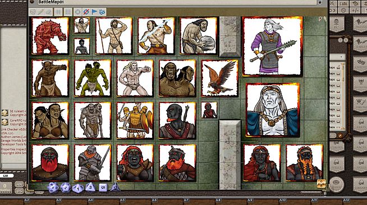Viewport: 367px width, 205px height.
Task: Click the GM identity label
Action: [6, 176]
